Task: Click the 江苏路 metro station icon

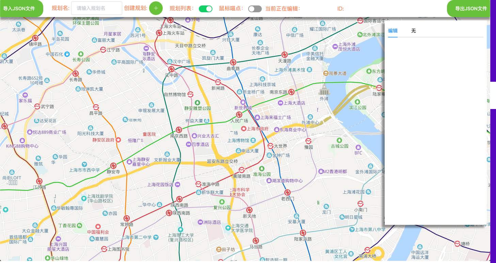Action: click(39, 181)
